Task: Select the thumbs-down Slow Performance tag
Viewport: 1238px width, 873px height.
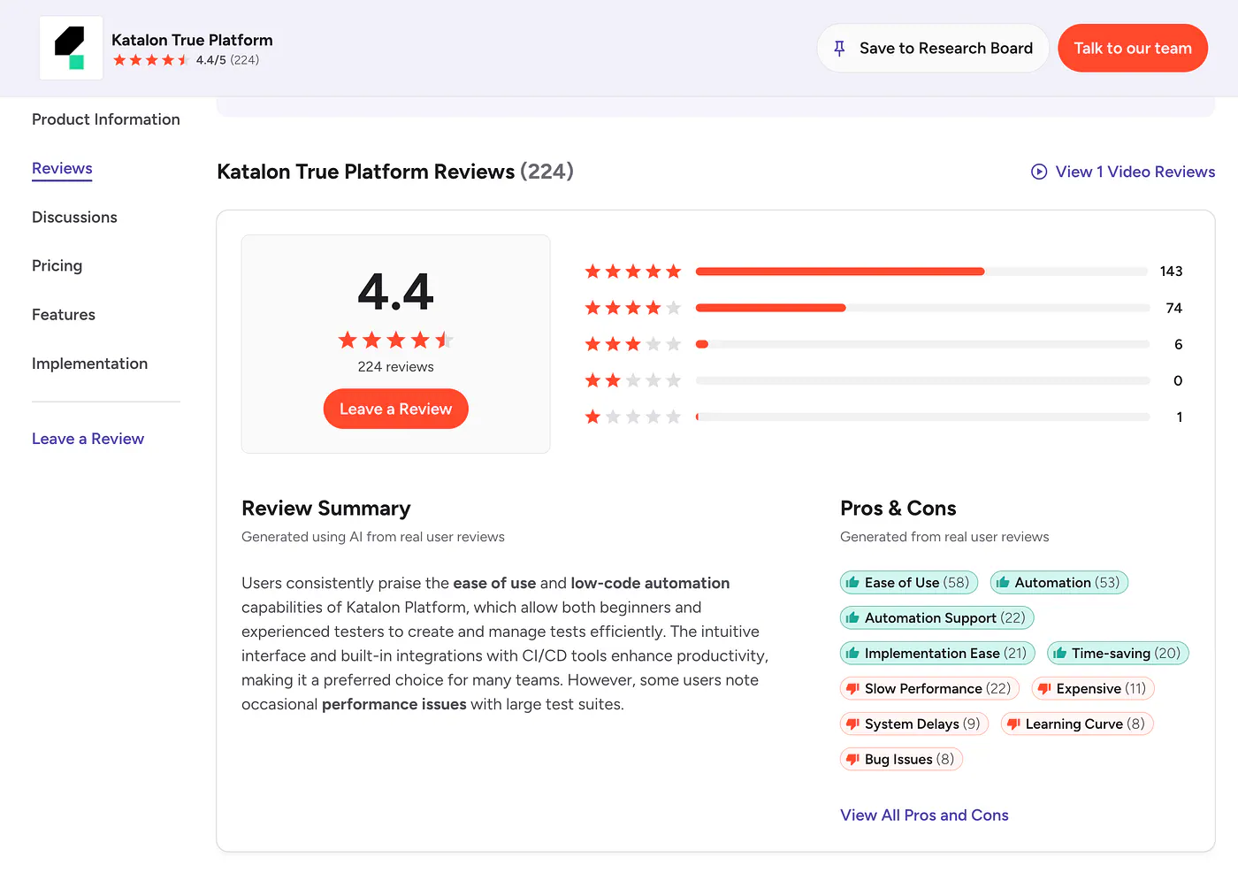Action: [929, 688]
